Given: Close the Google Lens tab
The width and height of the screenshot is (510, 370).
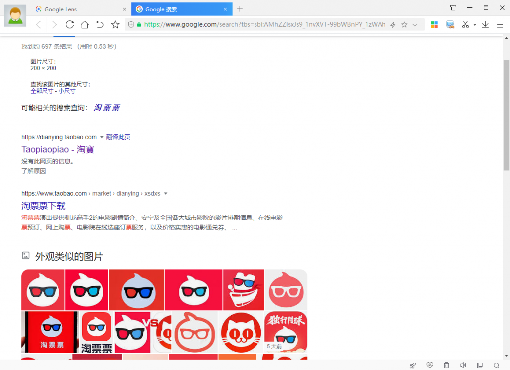Looking at the screenshot, I should pyautogui.click(x=124, y=9).
